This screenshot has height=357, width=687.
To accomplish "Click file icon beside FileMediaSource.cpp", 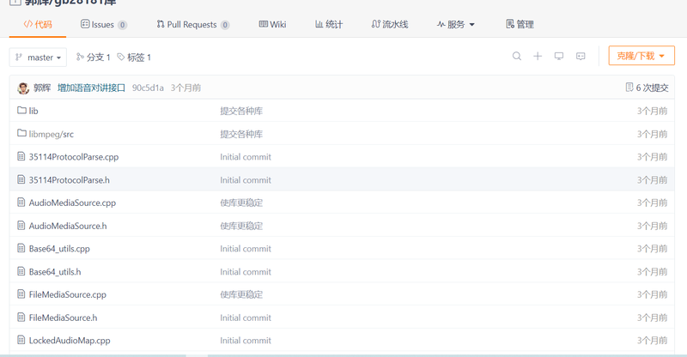I will point(21,293).
